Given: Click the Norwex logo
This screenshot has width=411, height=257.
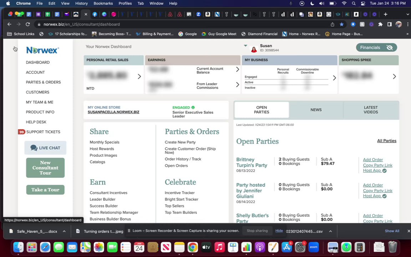Looking at the screenshot, I should point(42,50).
